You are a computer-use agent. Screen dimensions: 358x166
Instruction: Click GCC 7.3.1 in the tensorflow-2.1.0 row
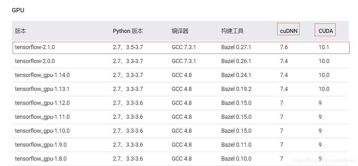point(184,48)
